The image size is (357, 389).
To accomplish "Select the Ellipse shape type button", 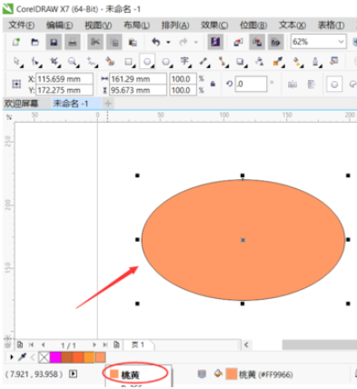I will [334, 85].
